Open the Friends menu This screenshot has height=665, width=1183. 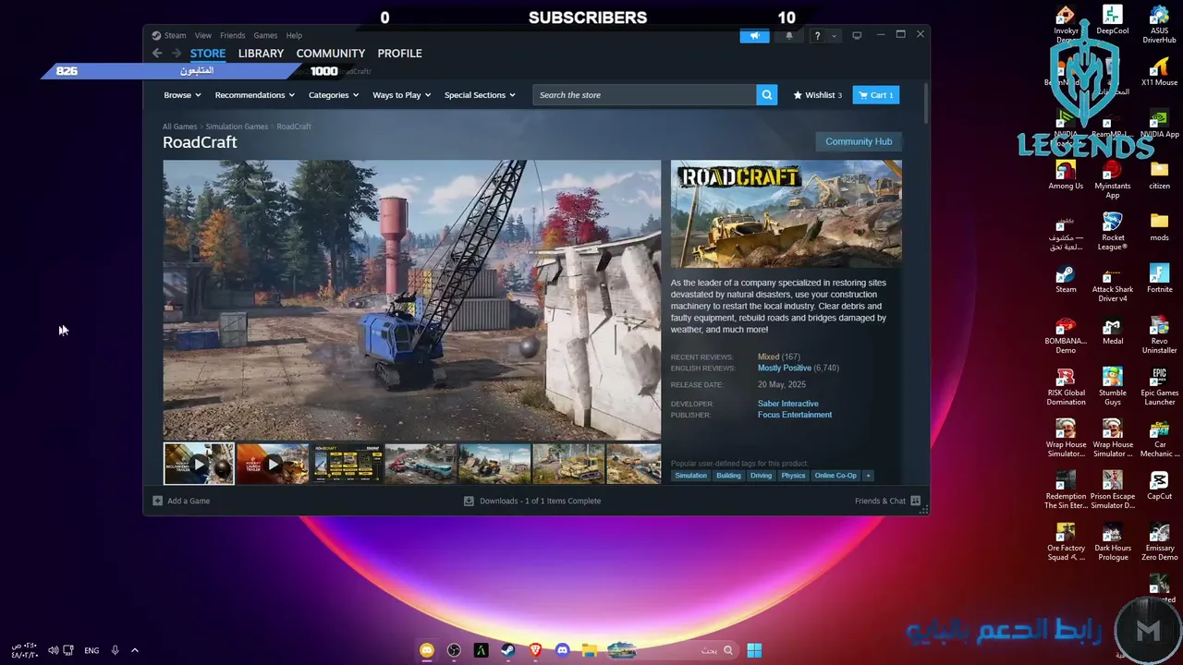click(232, 35)
